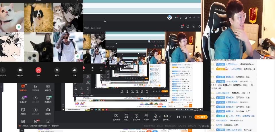Toggle preview visibility eye icon
This screenshot has width=275, height=132.
185,117
